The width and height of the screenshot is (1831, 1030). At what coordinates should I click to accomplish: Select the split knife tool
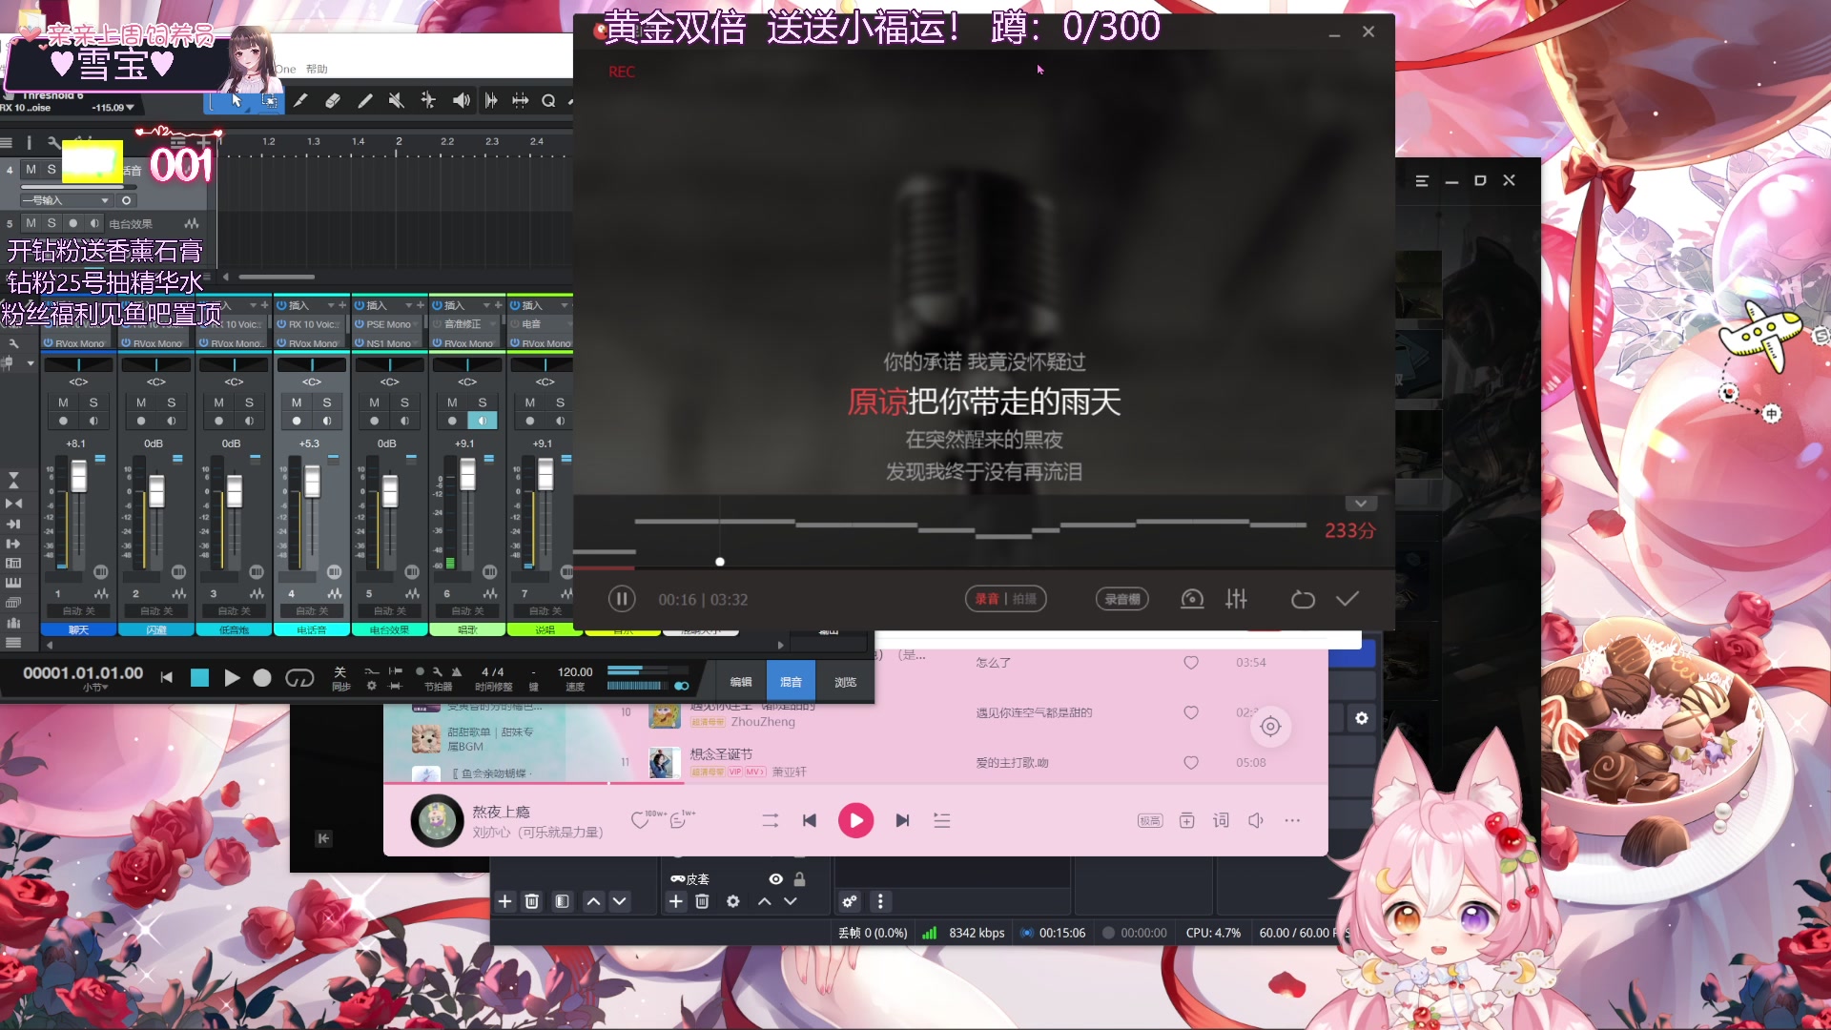click(300, 100)
